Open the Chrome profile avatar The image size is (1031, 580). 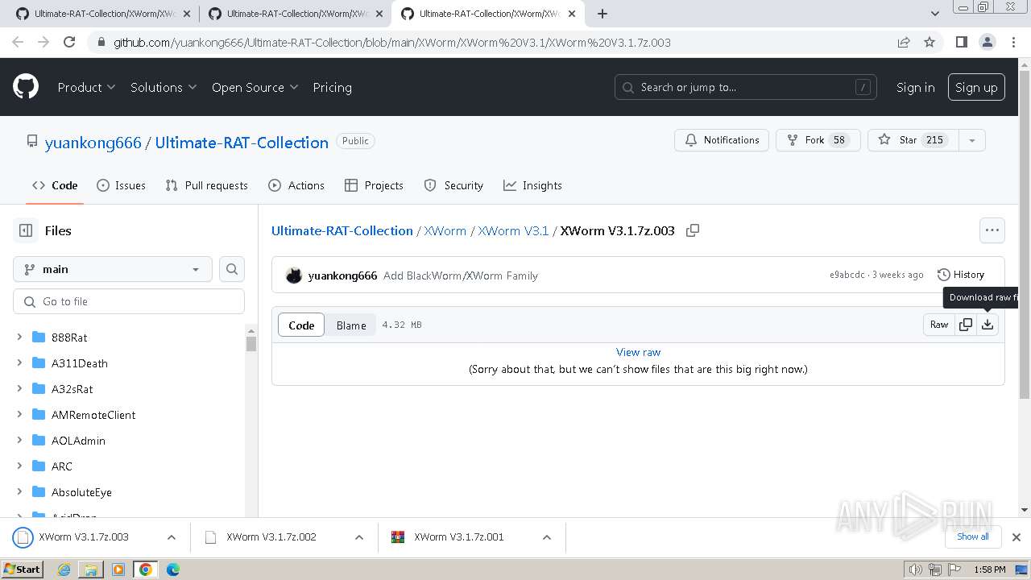(x=987, y=43)
